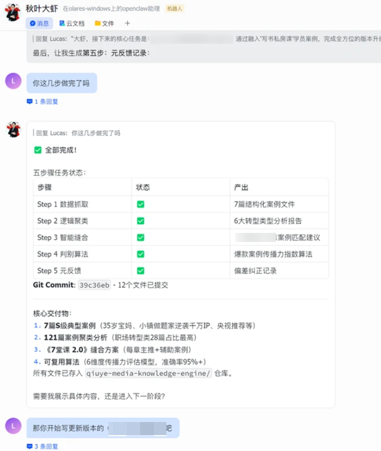Click the 秋叶大虾 chat title
Image resolution: width=381 pixels, height=451 pixels.
(41, 9)
